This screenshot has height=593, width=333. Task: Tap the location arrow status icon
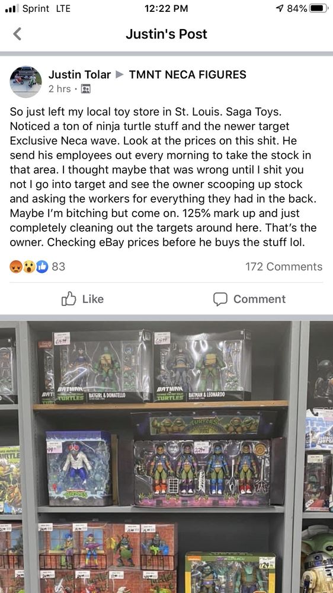280,8
